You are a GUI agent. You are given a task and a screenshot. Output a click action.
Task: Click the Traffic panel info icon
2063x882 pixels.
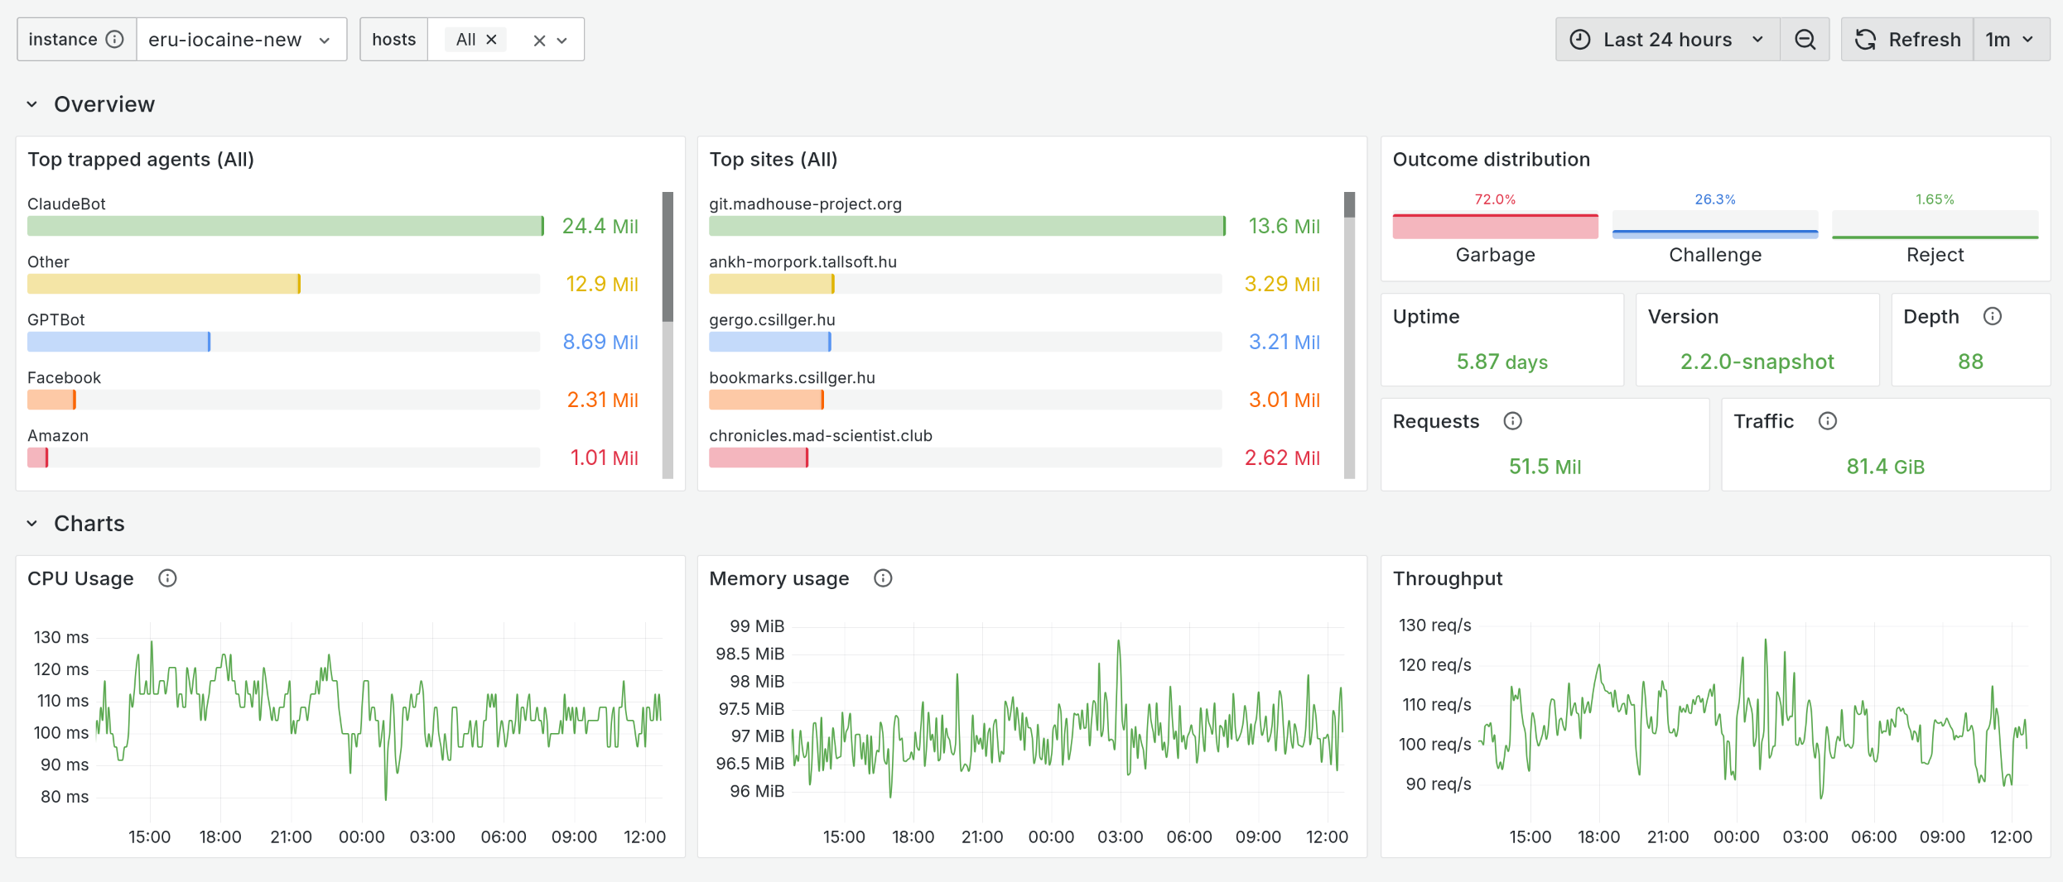coord(1827,421)
